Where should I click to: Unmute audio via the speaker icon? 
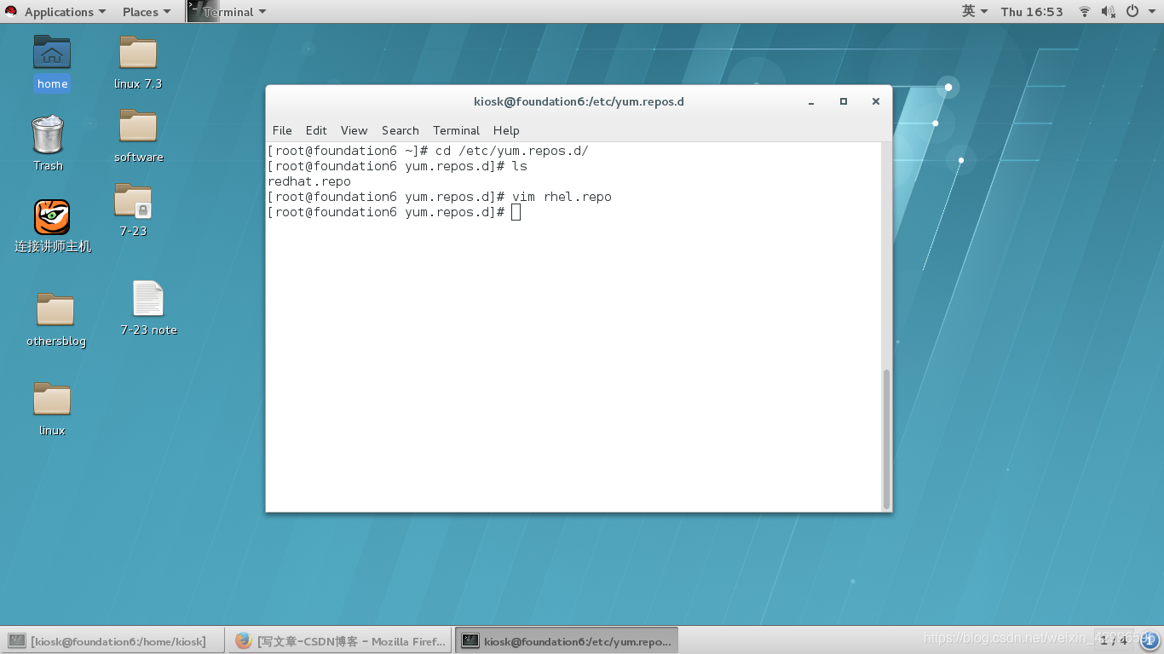1106,11
